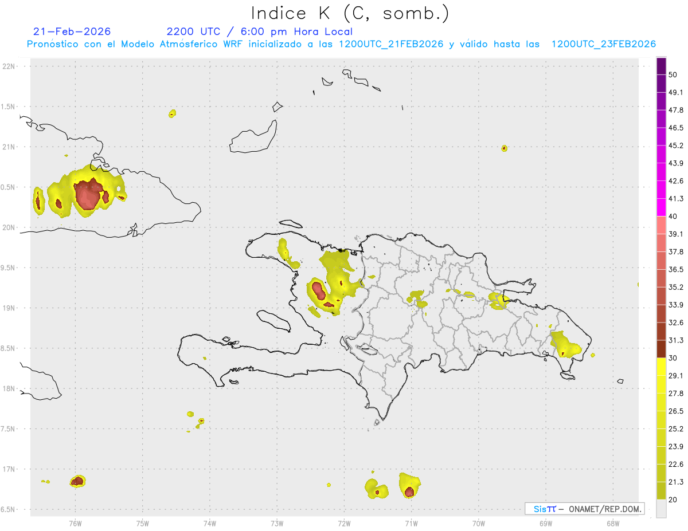The height and width of the screenshot is (531, 688).
Task: Click the '33.9' color scale value
Action: pos(676,305)
